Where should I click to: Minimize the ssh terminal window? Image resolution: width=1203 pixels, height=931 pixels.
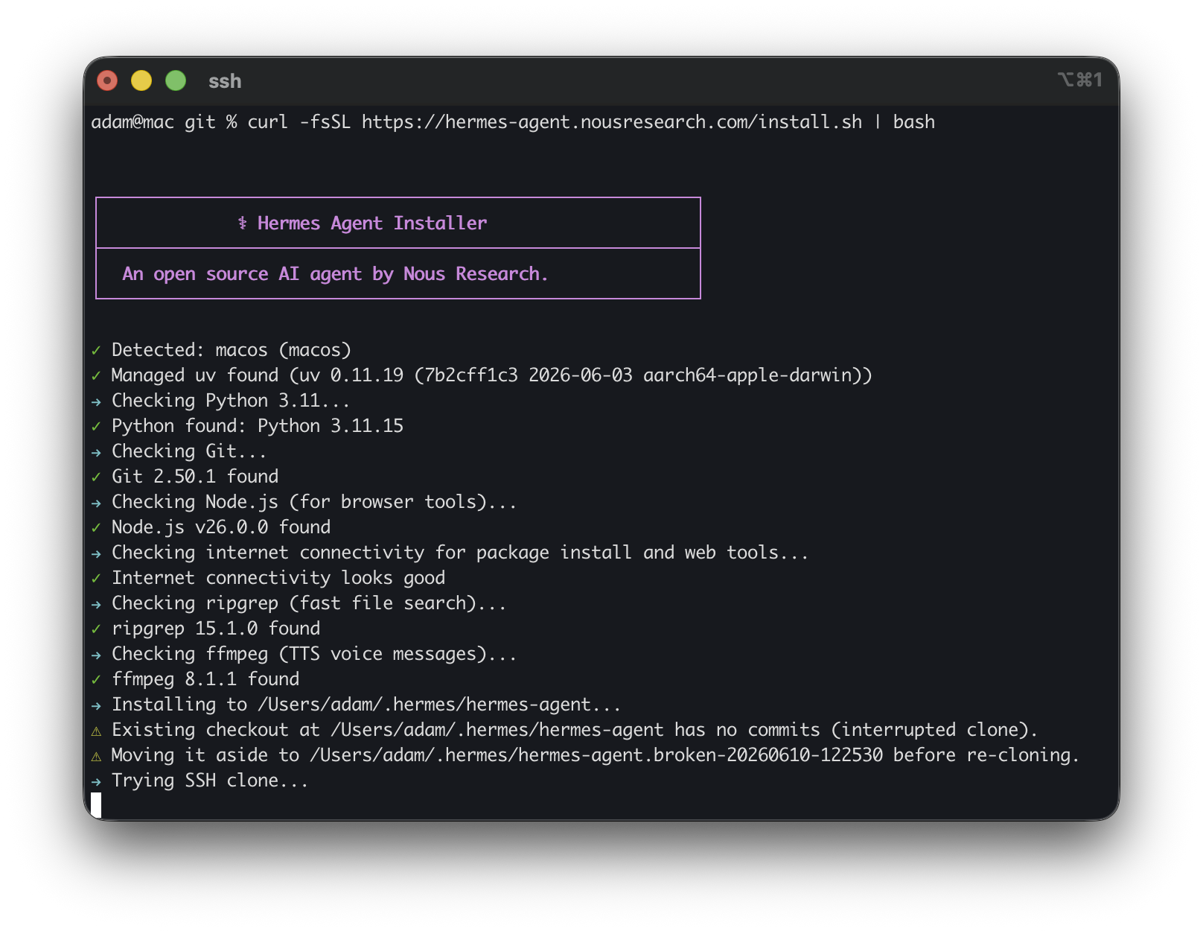pos(141,80)
